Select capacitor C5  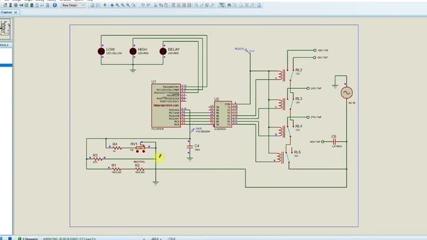(x=335, y=141)
